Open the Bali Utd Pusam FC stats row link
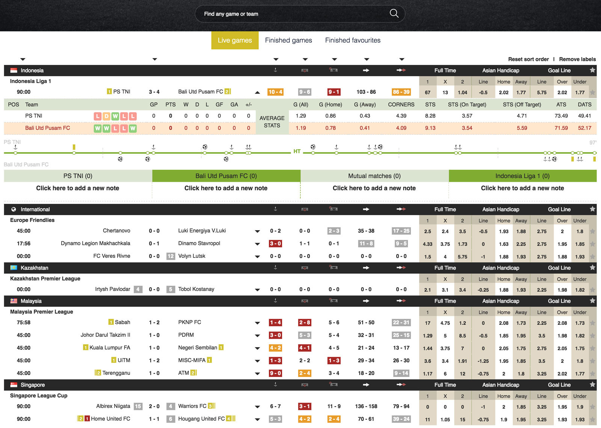 (48, 128)
